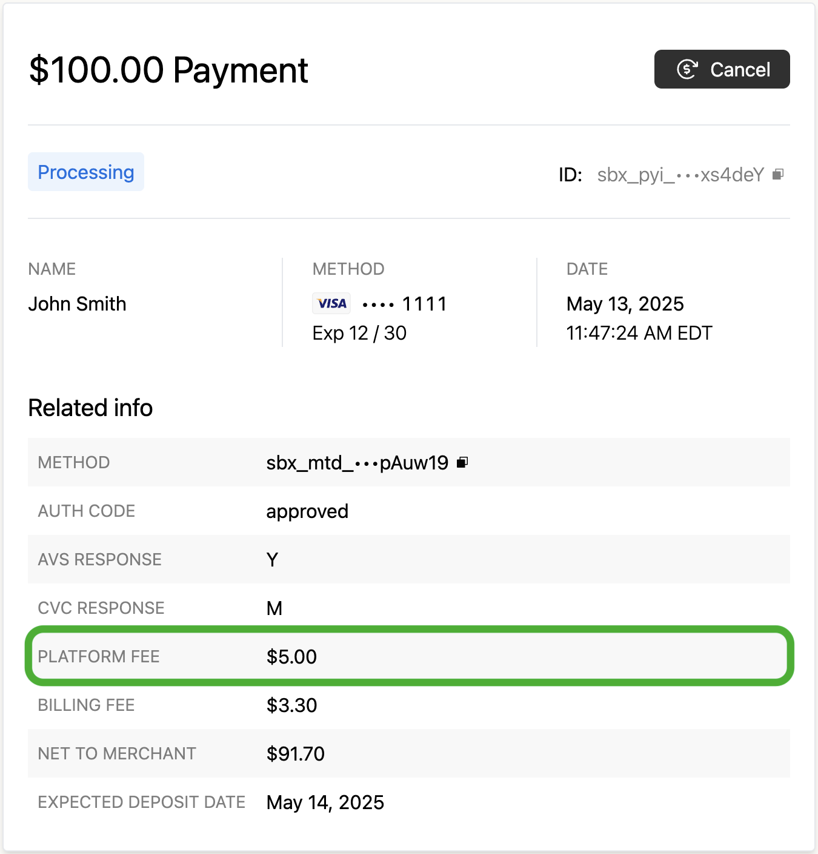Copy the payment ID using the copy icon

tap(778, 175)
